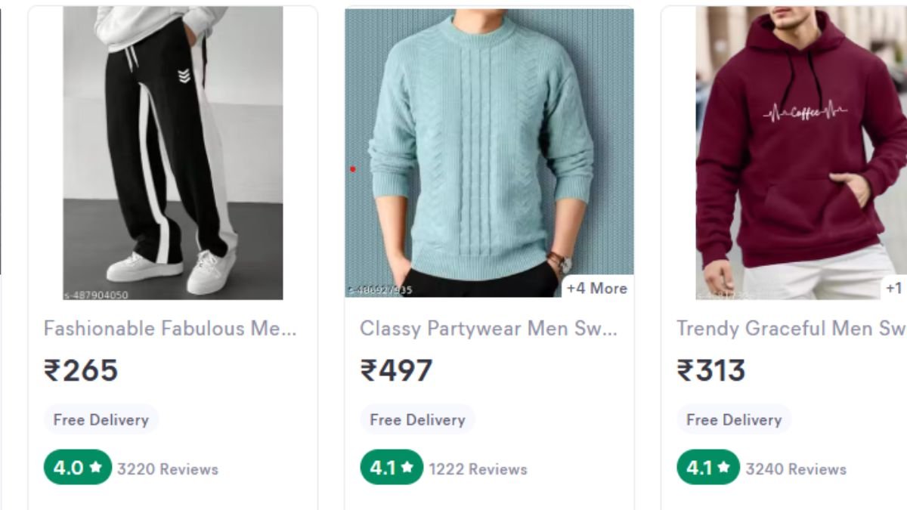Open the "Trendy Graceful Men Sw" title
The image size is (907, 510).
[791, 329]
